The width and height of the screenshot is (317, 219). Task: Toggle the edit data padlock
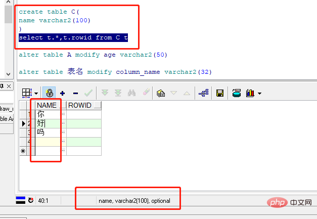point(50,93)
